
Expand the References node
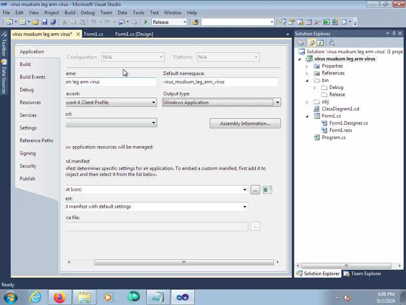click(x=307, y=73)
